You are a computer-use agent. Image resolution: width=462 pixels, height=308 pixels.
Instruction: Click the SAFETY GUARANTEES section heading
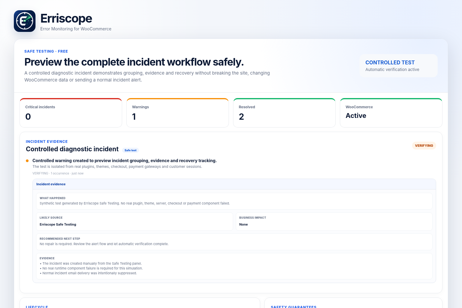click(294, 306)
